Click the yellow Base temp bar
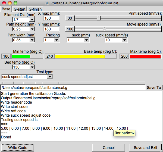163x152 pixels. point(80,56)
